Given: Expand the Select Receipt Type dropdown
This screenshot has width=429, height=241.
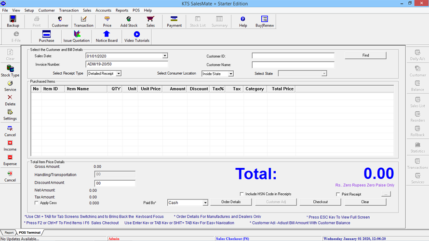Looking at the screenshot, I should (x=119, y=73).
